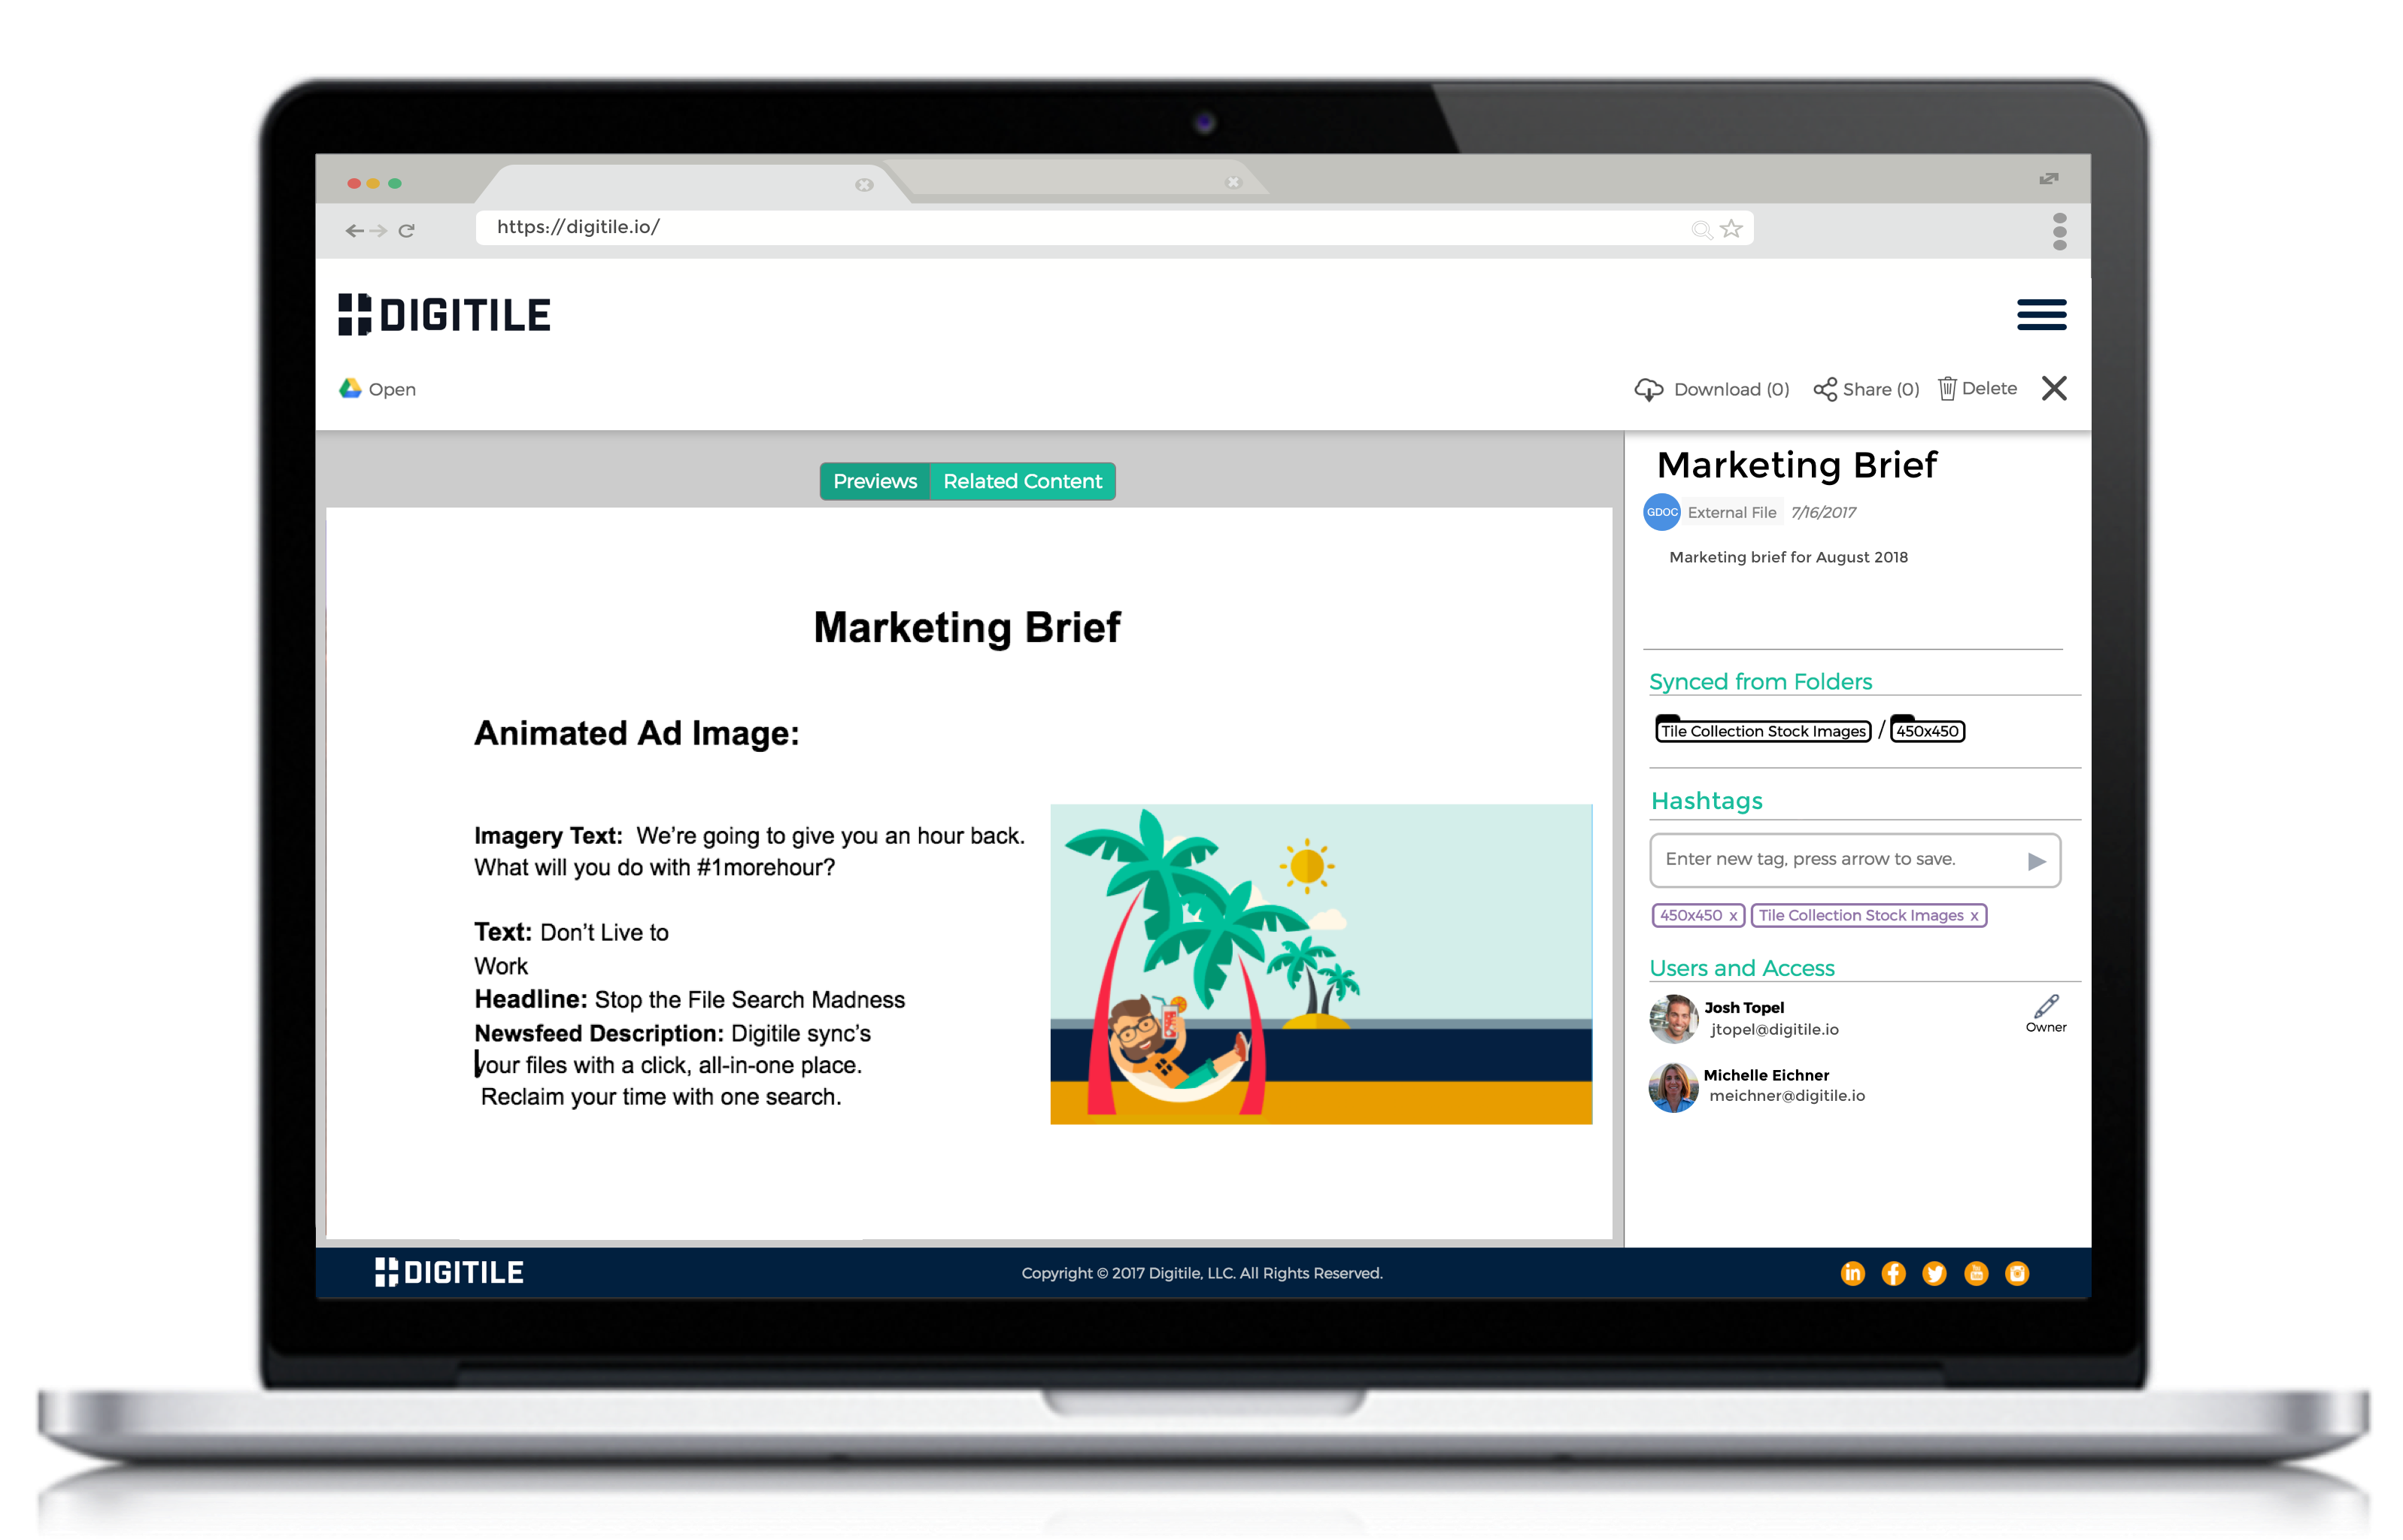Remove the 450x450 hashtag
This screenshot has height=1540, width=2403.
(x=1733, y=916)
